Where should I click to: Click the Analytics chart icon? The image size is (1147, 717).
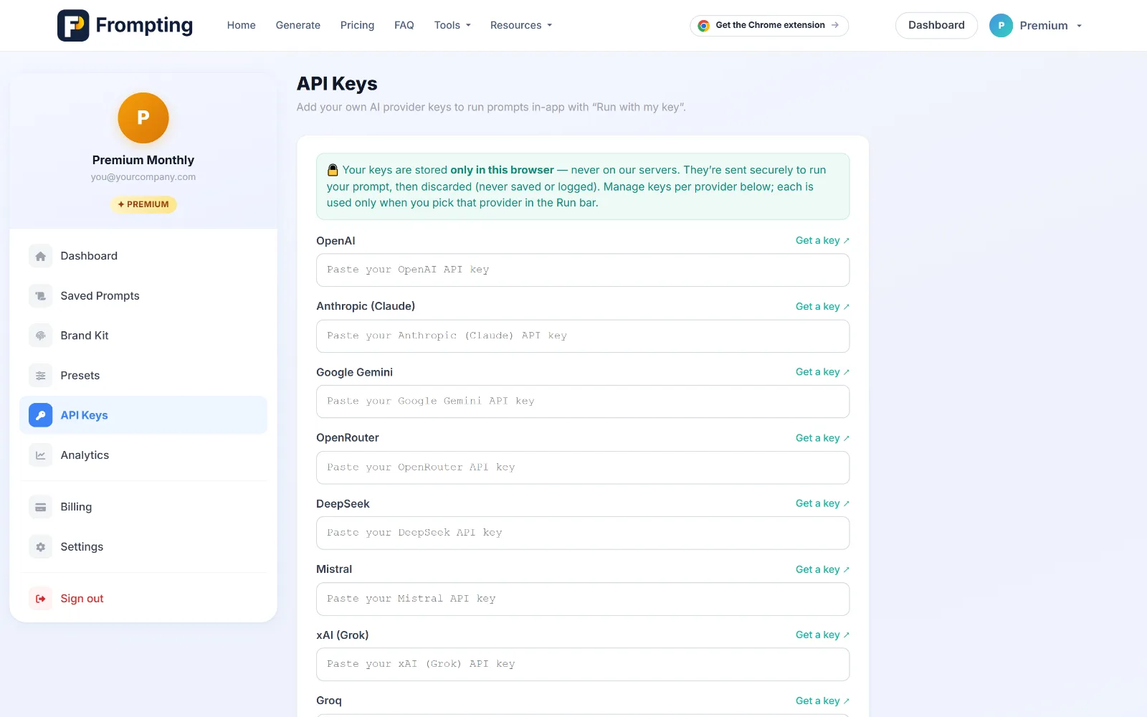41,455
